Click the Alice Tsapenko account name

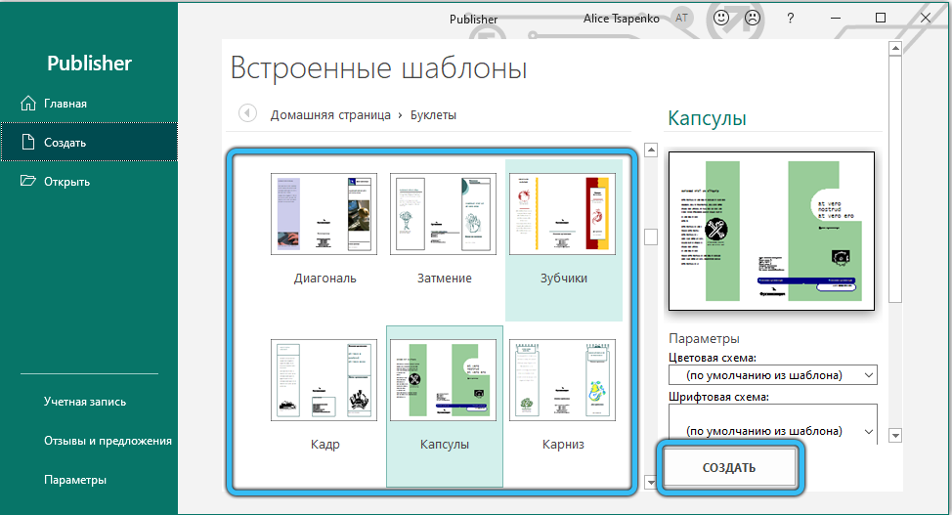click(621, 19)
